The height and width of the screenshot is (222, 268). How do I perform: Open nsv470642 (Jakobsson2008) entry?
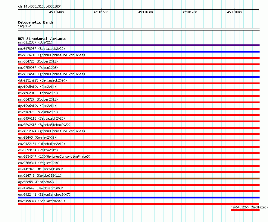click(41, 188)
